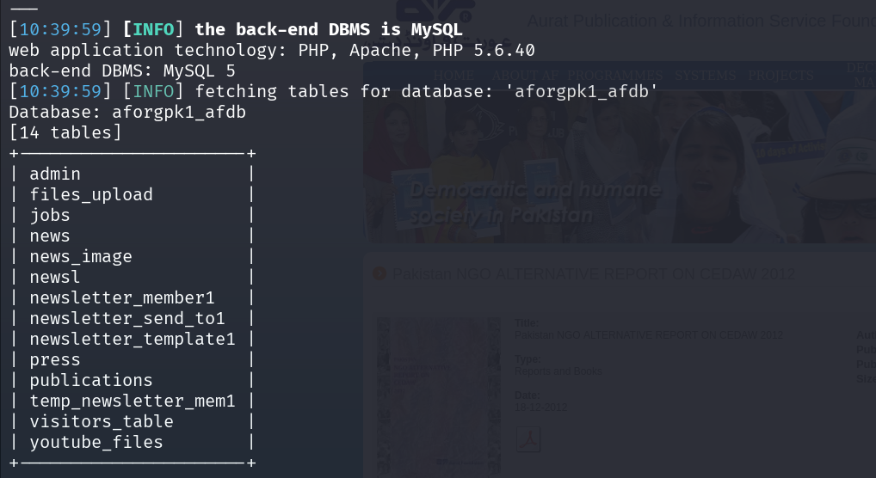Click the orange arrow bullet before report title
This screenshot has width=876, height=478.
[379, 273]
